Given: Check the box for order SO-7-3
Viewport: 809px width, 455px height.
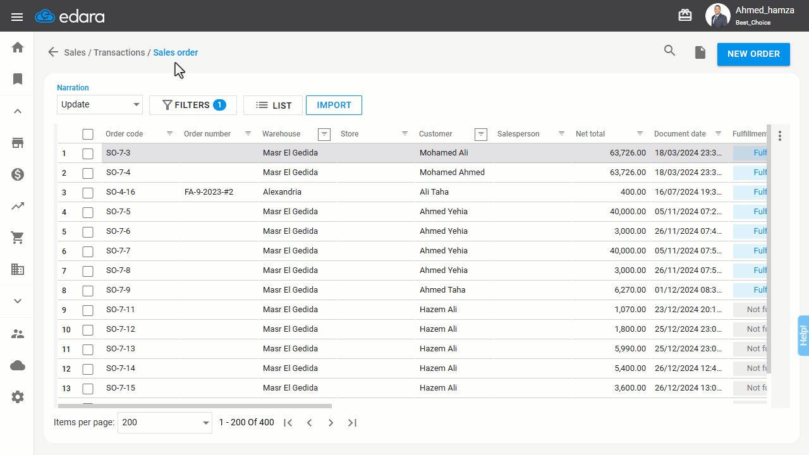Looking at the screenshot, I should pyautogui.click(x=88, y=154).
